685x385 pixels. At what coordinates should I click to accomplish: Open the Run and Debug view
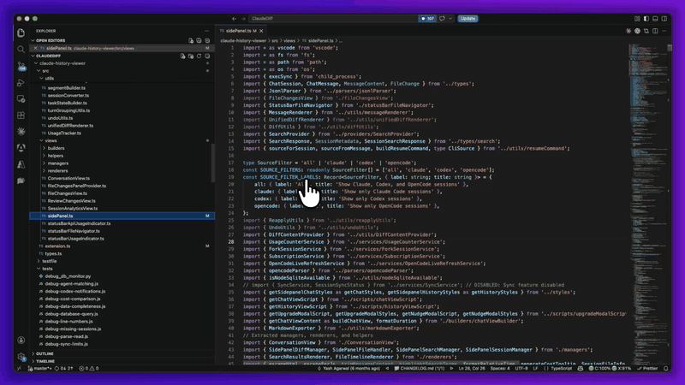pyautogui.click(x=21, y=82)
